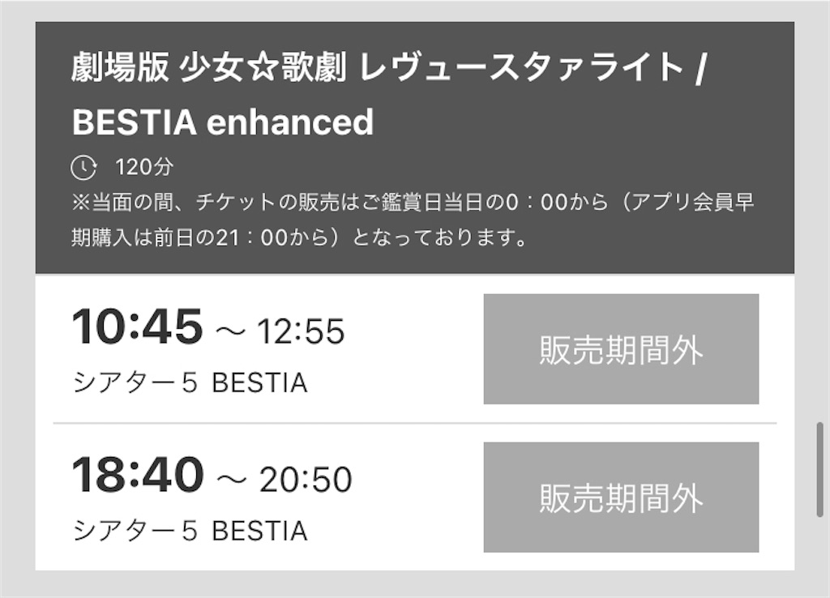Click the 10:45 start time

[x=137, y=327]
